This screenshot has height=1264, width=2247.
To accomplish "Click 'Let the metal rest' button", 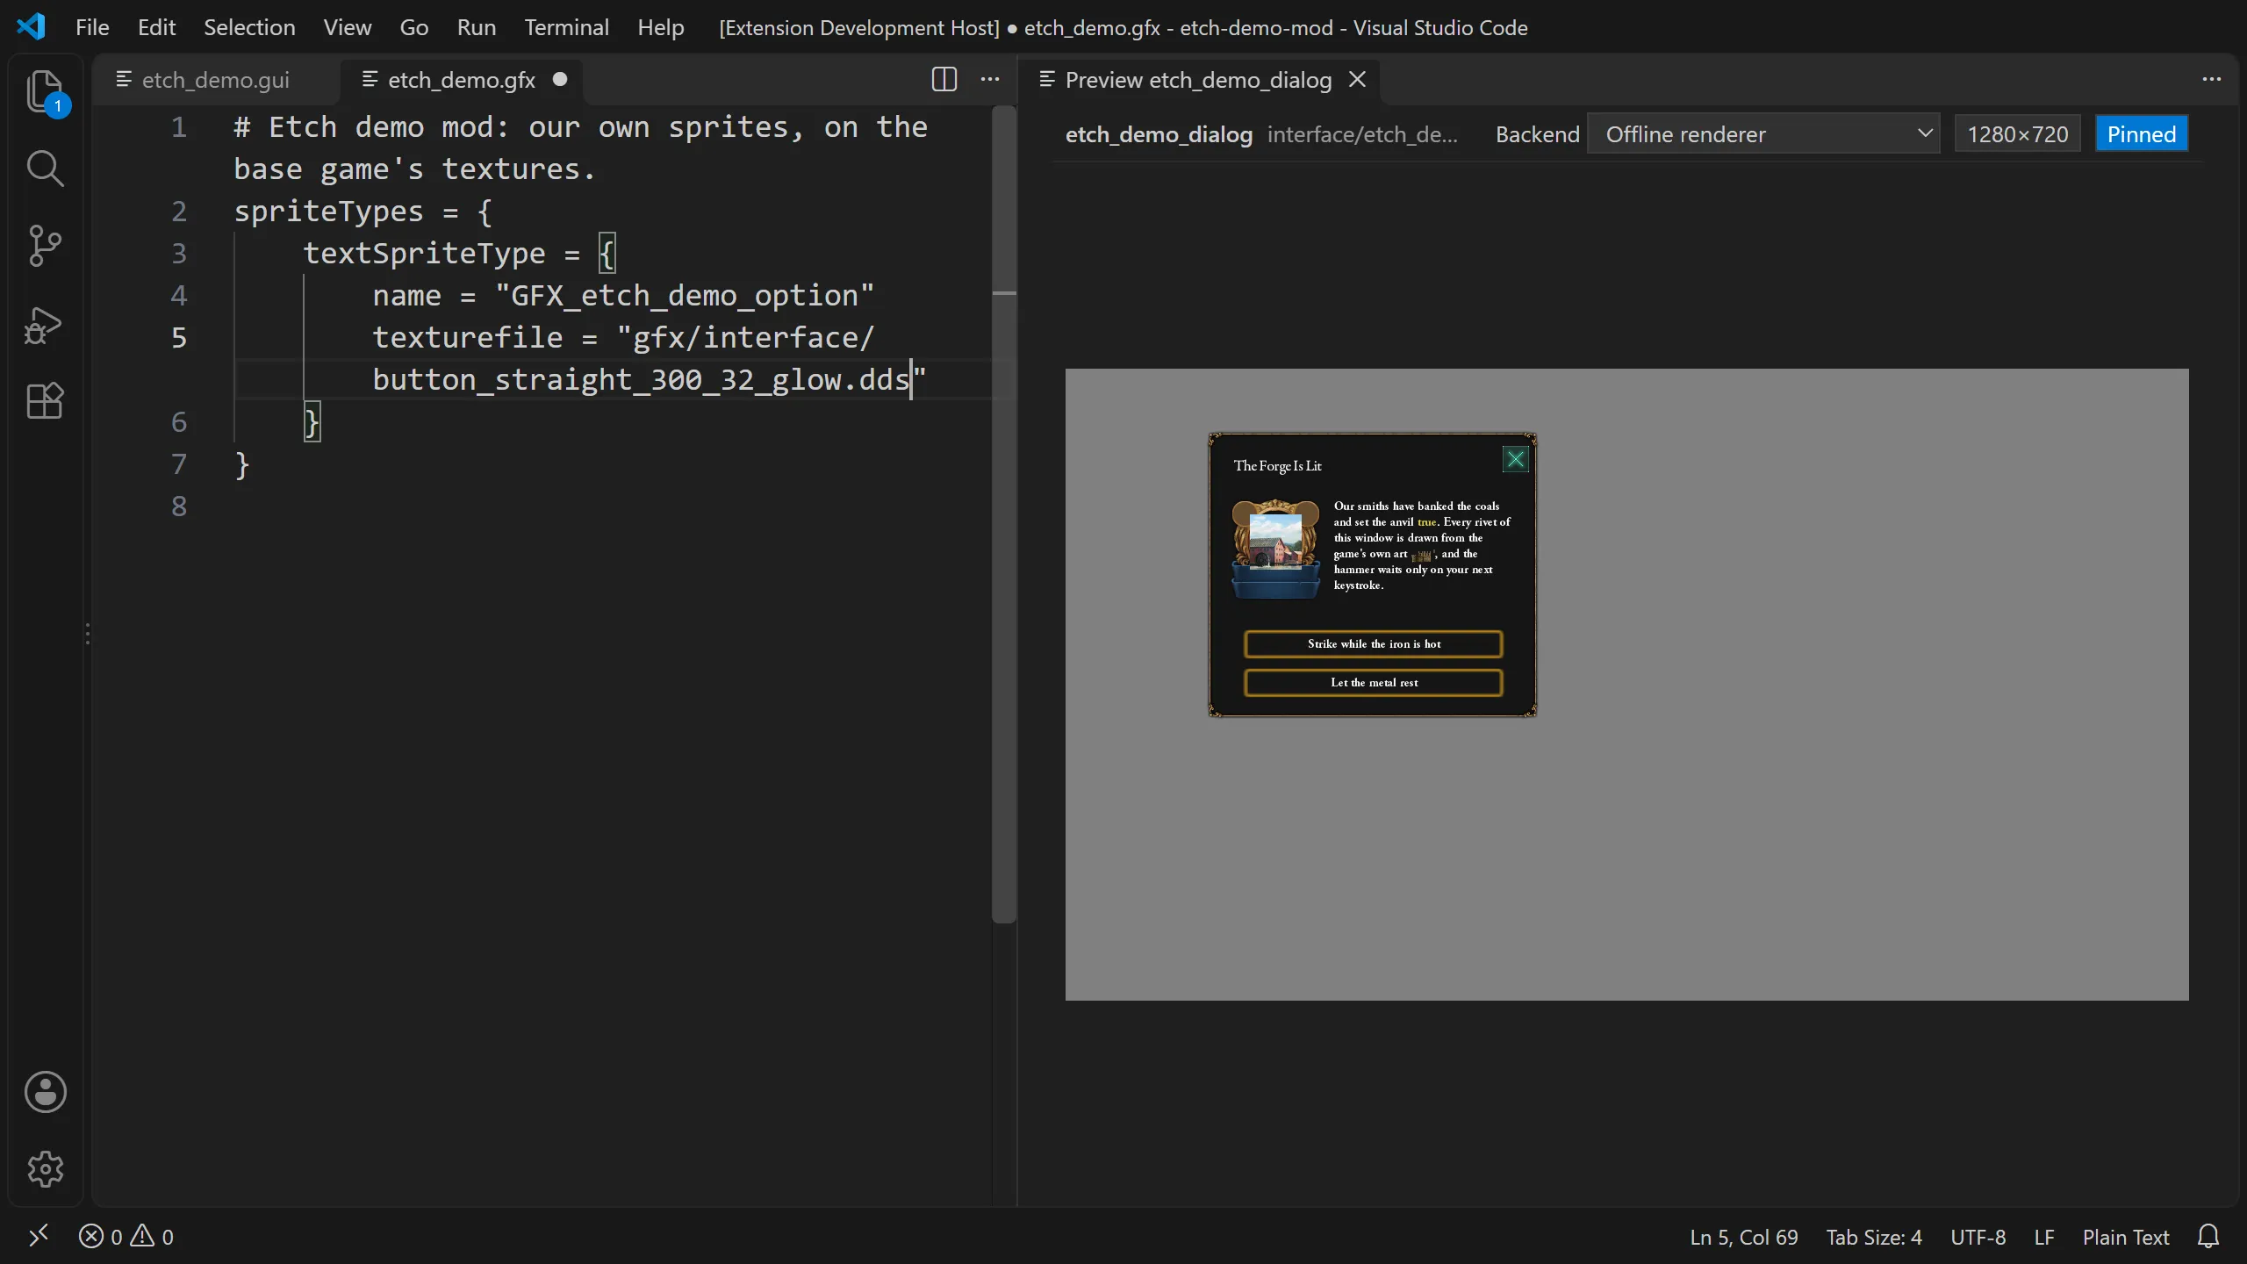I will pyautogui.click(x=1374, y=682).
